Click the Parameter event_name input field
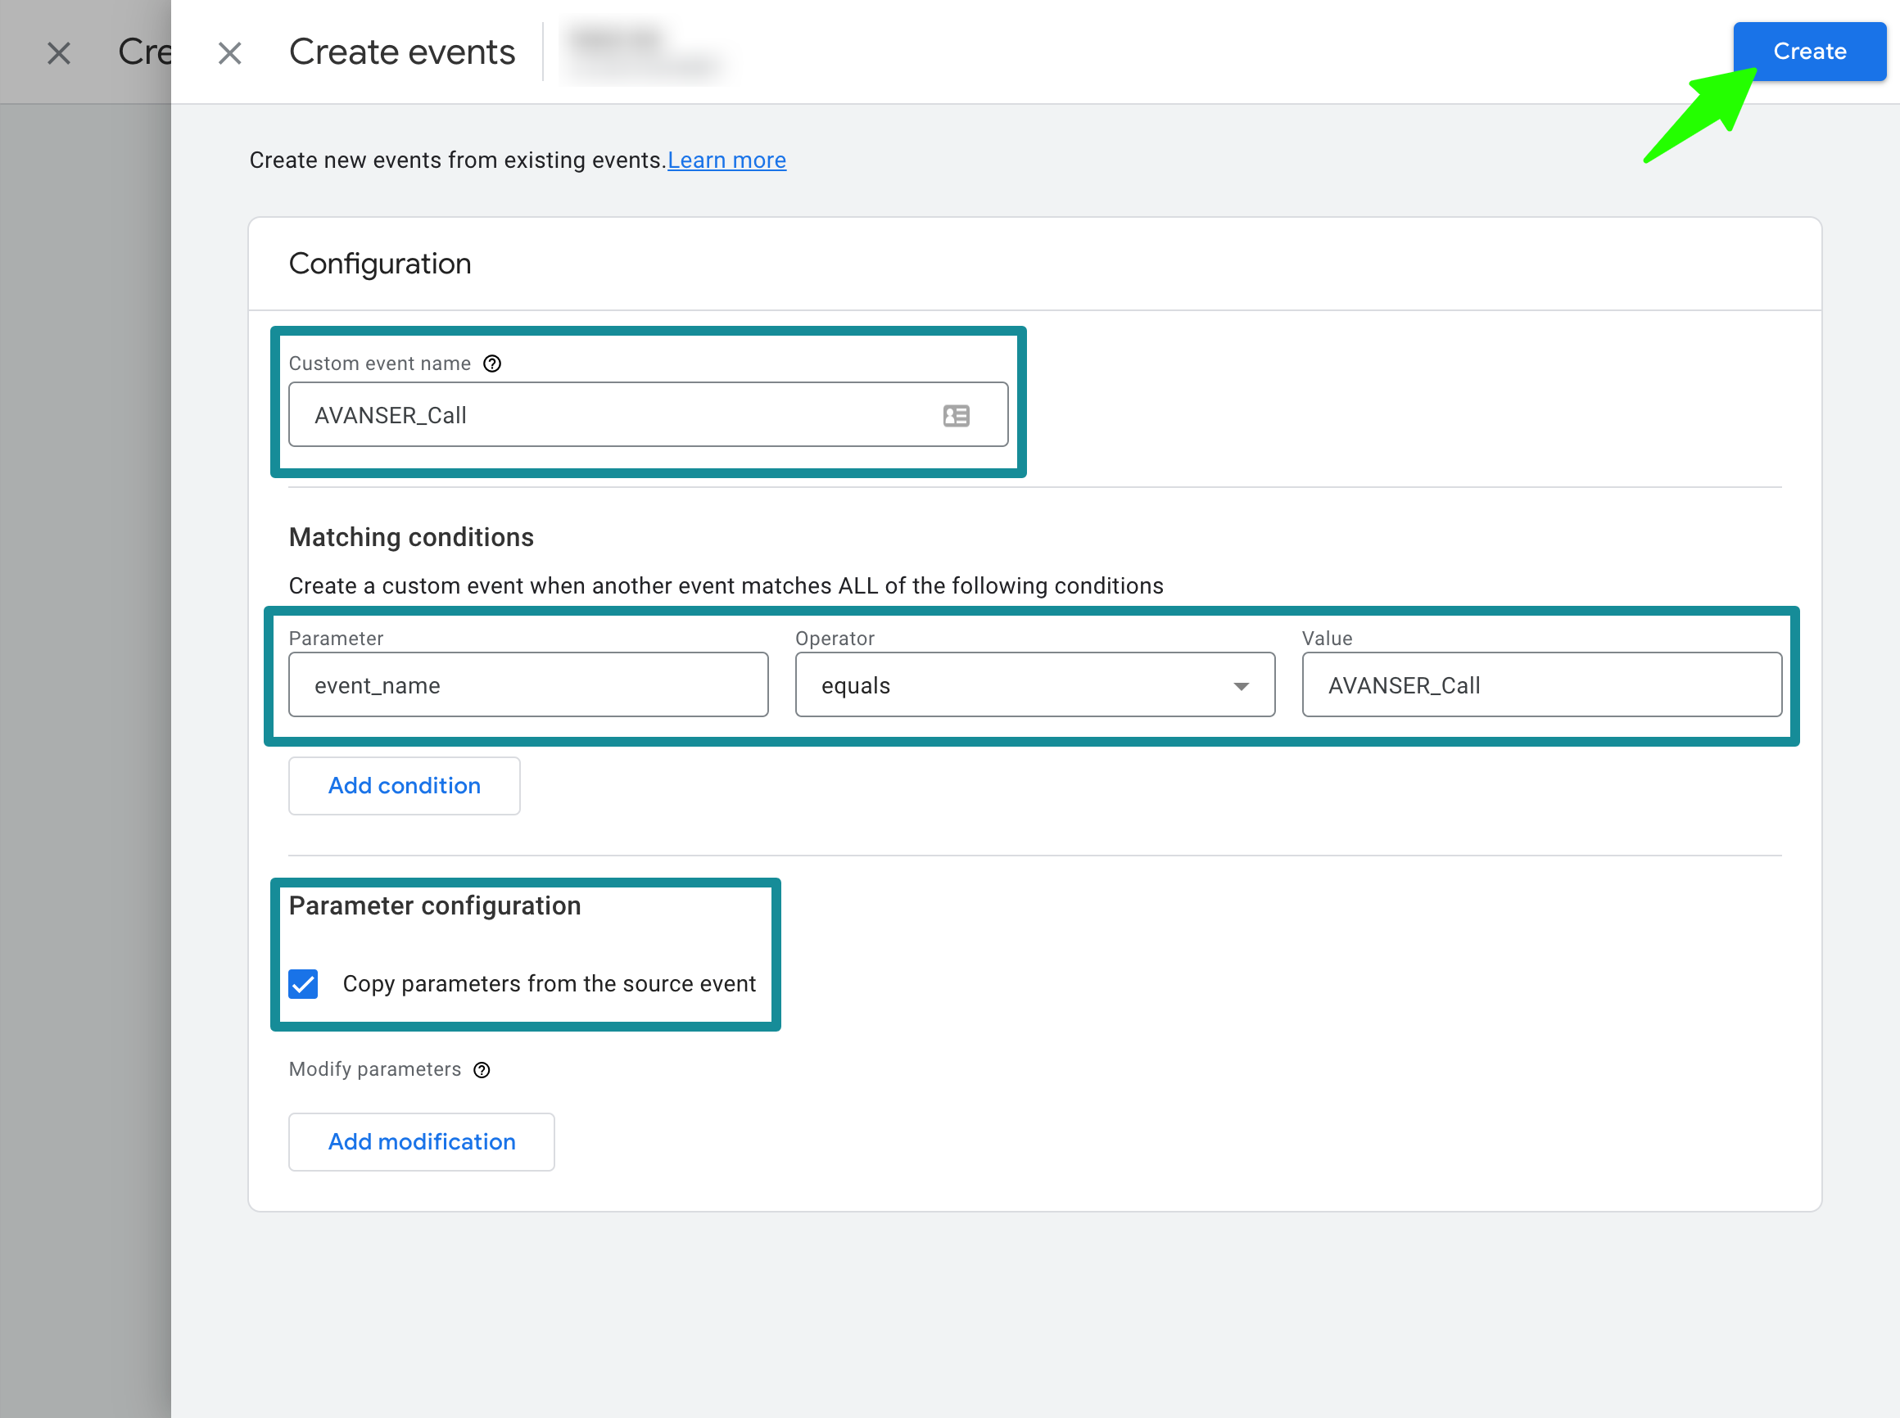Image resolution: width=1900 pixels, height=1418 pixels. tap(527, 685)
